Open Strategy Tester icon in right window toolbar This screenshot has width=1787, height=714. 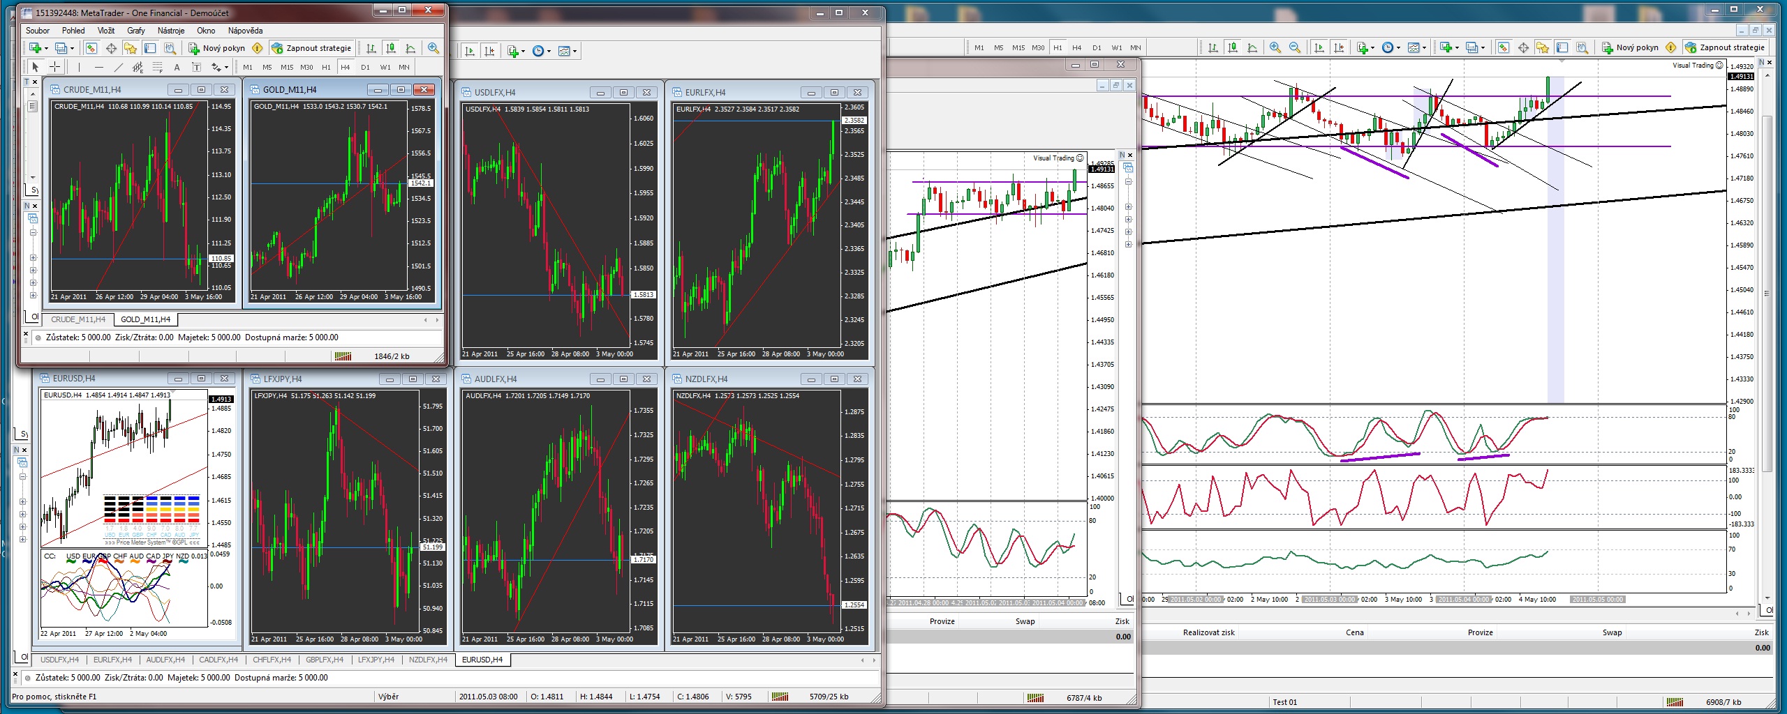coord(1582,47)
